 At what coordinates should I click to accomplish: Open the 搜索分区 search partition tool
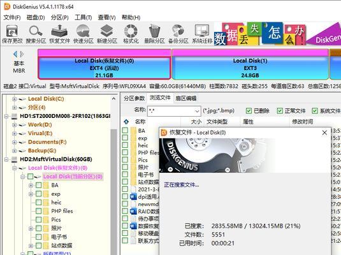(36, 31)
